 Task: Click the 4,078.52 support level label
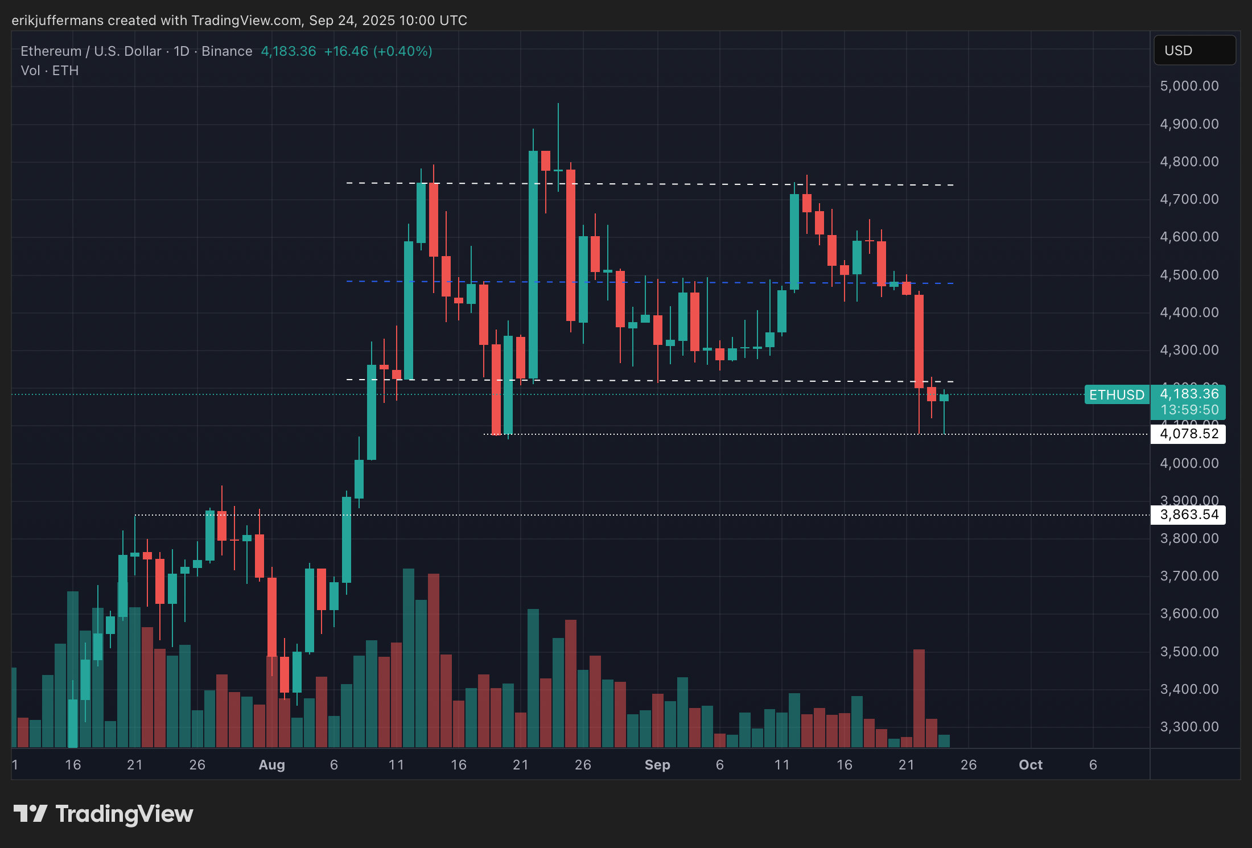[x=1188, y=434]
